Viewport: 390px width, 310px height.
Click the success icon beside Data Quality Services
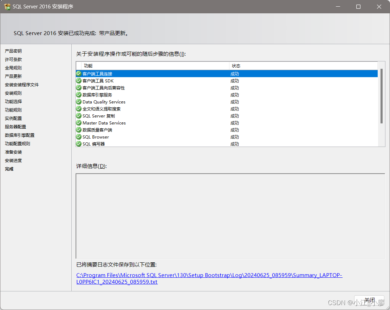pos(78,102)
